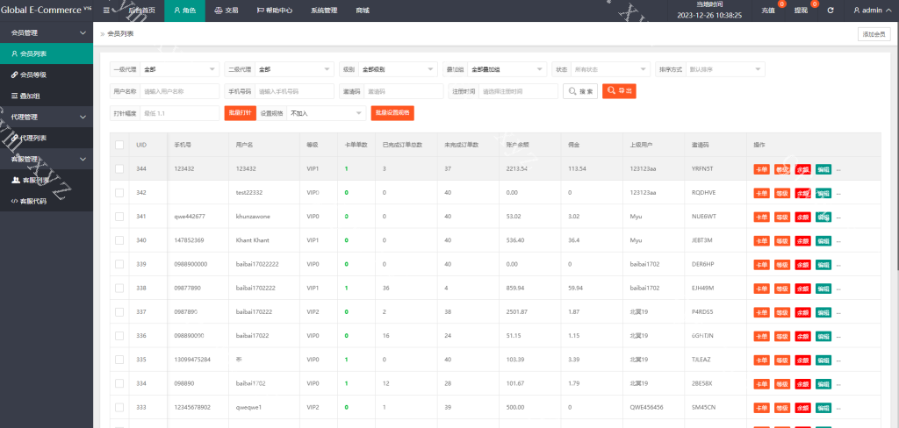Click the 批量打针 button
The height and width of the screenshot is (428, 899).
tap(240, 113)
